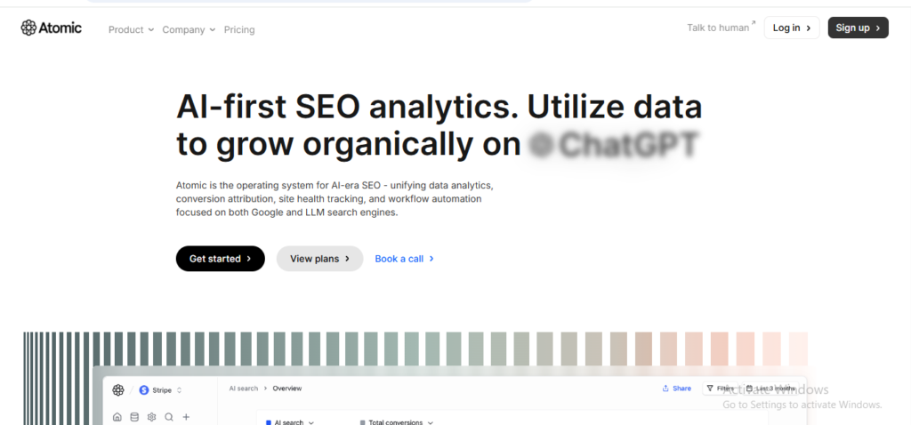Expand the Company dropdown menu

pyautogui.click(x=189, y=29)
